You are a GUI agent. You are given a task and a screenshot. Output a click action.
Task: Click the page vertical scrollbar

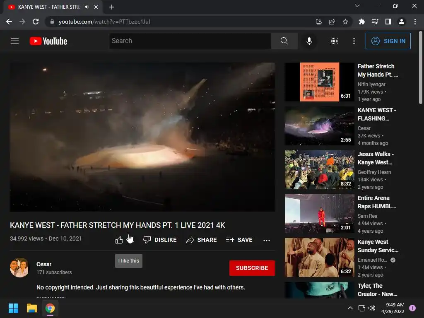[x=421, y=67]
